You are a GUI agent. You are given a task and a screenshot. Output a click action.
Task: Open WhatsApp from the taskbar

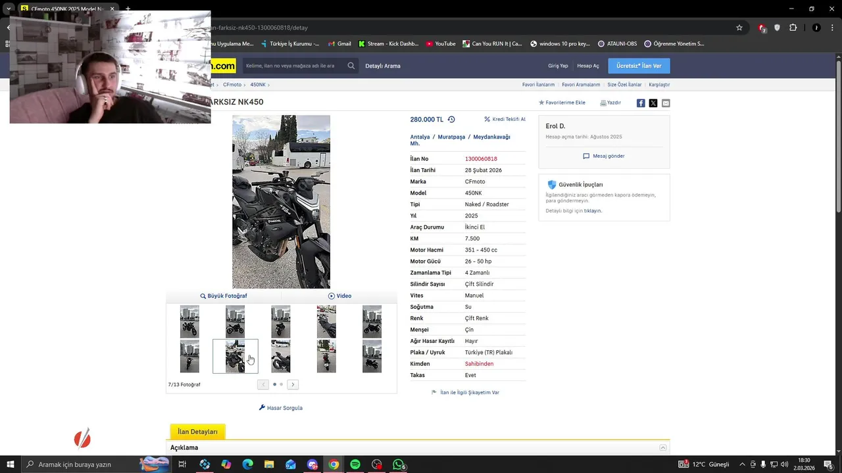tap(398, 464)
